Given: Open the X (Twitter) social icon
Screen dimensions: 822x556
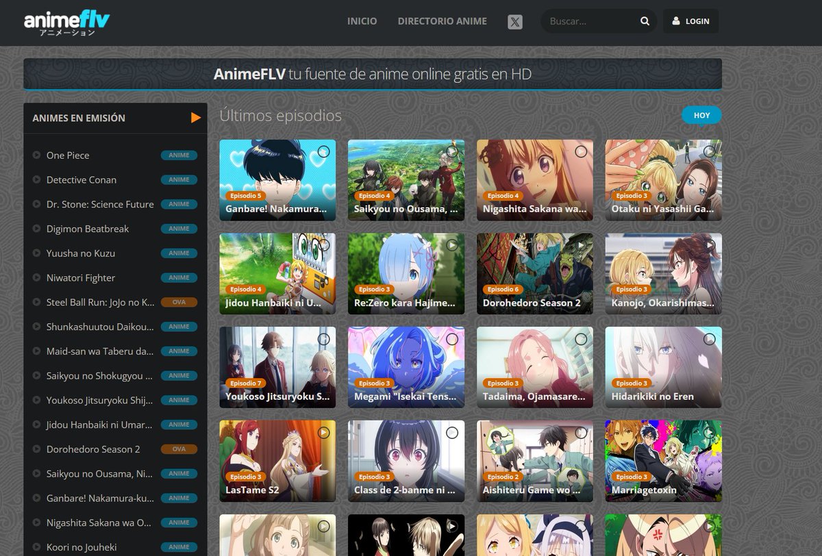Looking at the screenshot, I should pyautogui.click(x=515, y=22).
